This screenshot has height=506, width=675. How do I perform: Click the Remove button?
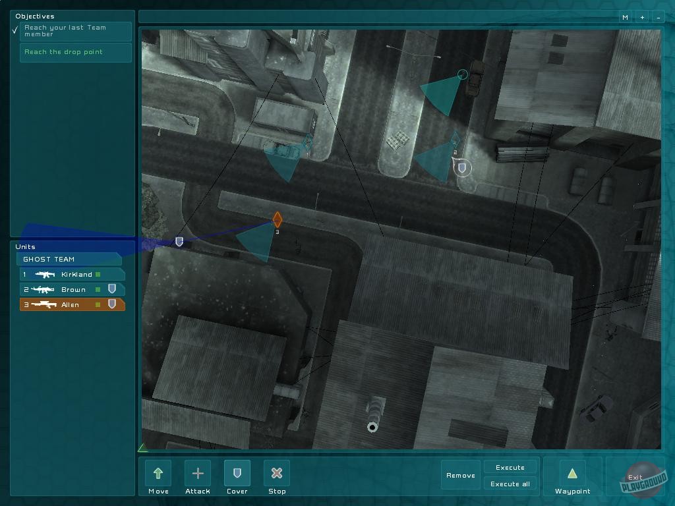tap(461, 475)
